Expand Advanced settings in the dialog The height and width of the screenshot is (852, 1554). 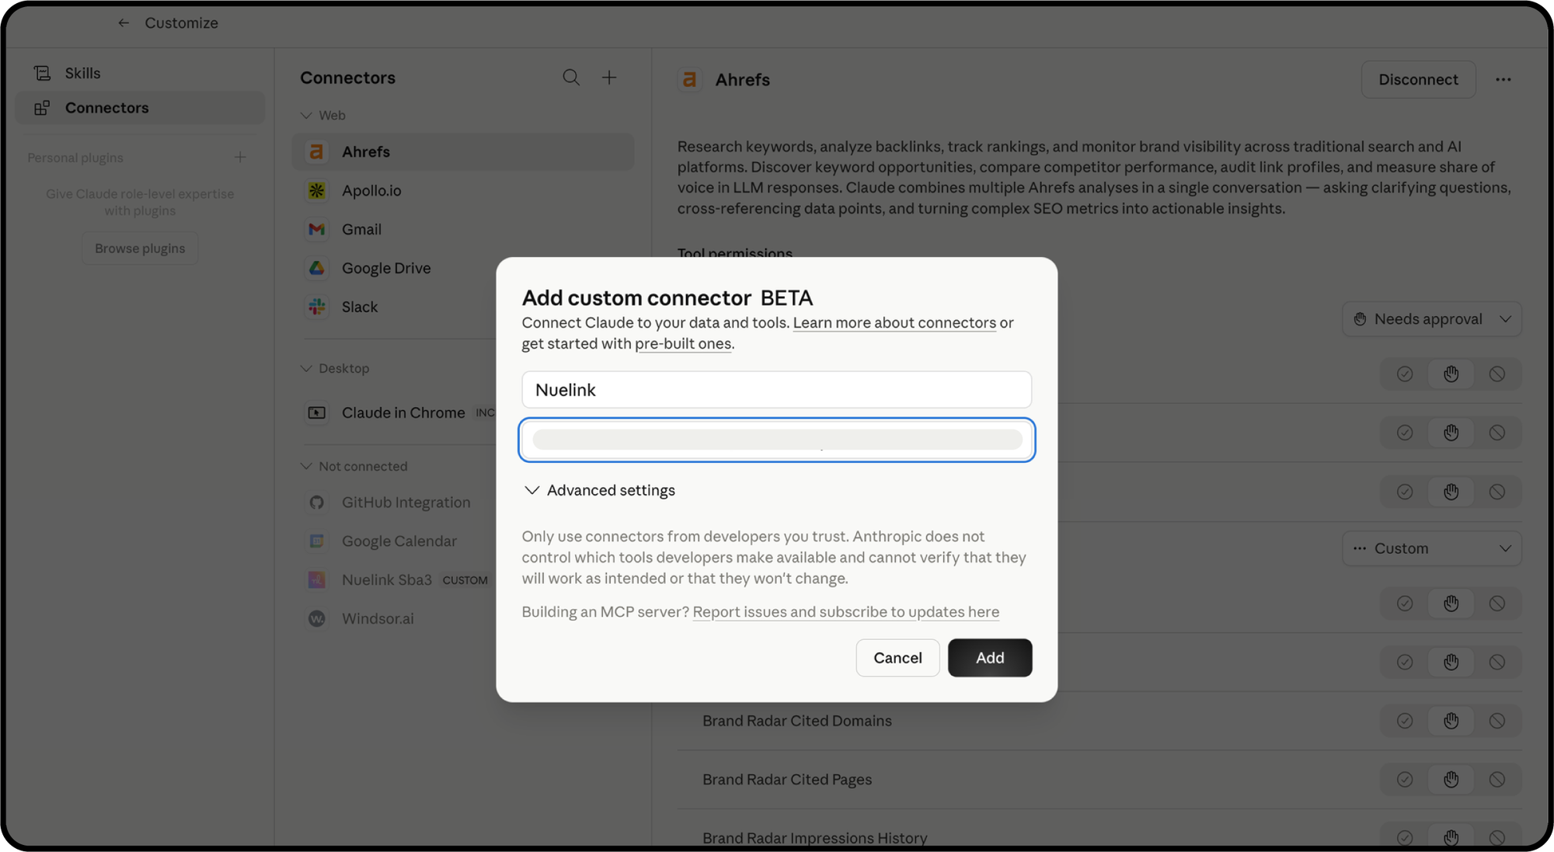pyautogui.click(x=599, y=490)
